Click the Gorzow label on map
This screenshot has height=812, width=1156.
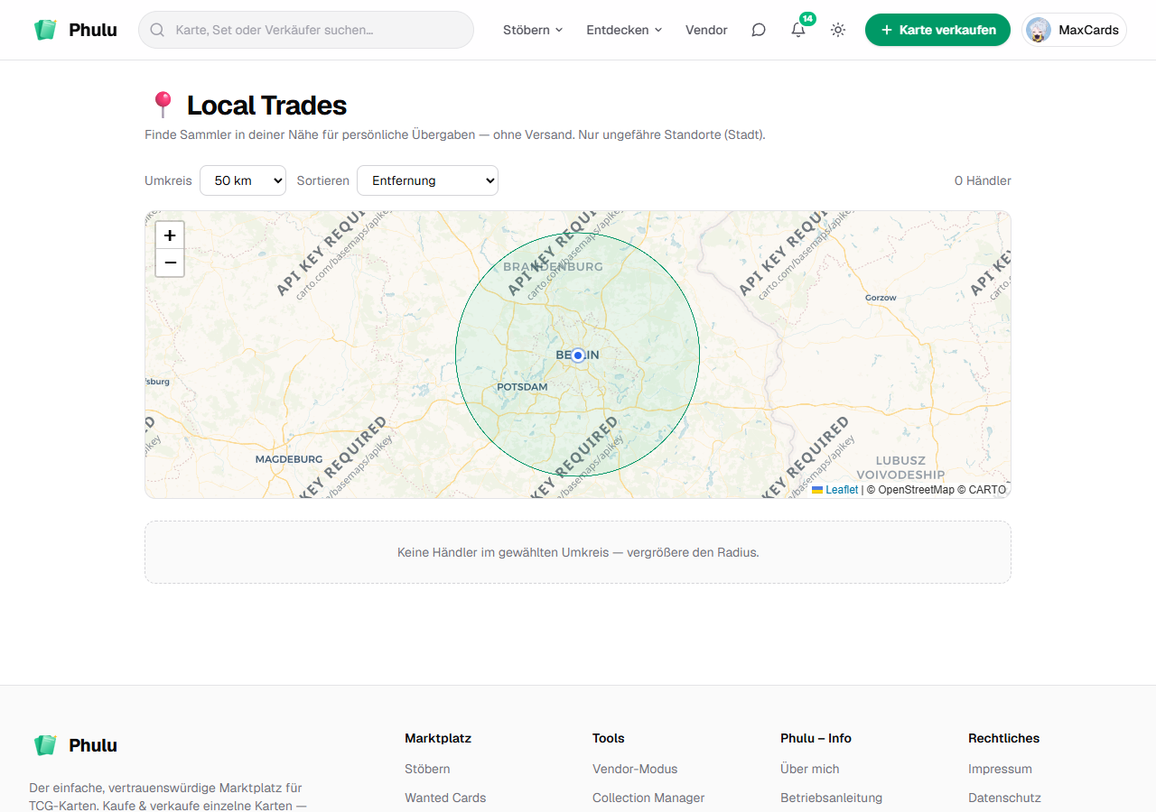pos(881,298)
